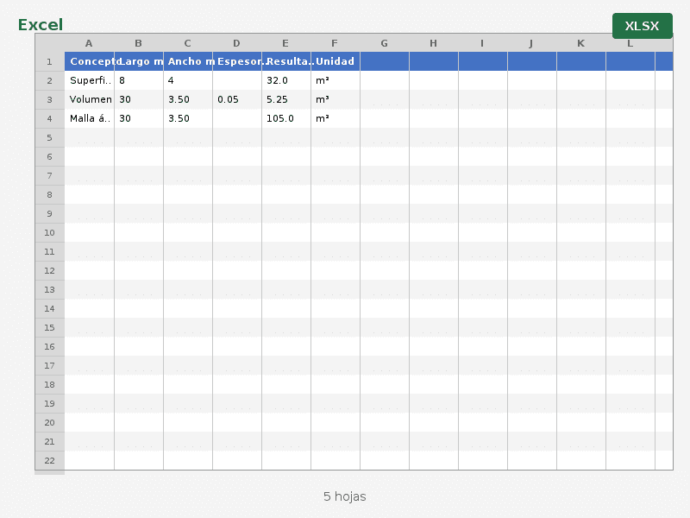690x518 pixels.
Task: Click the m² unit in Superfi.. row
Action: pyautogui.click(x=336, y=80)
